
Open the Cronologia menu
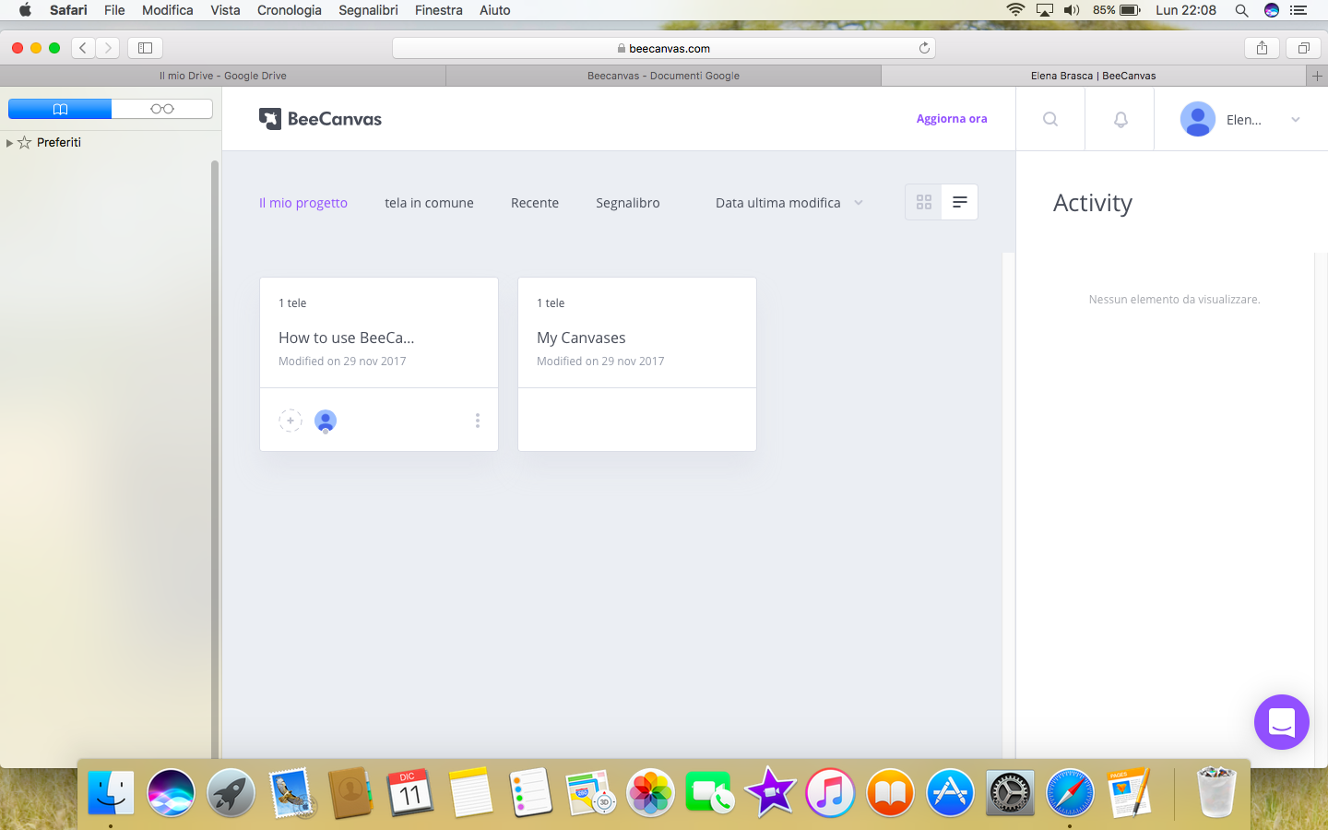pos(290,10)
